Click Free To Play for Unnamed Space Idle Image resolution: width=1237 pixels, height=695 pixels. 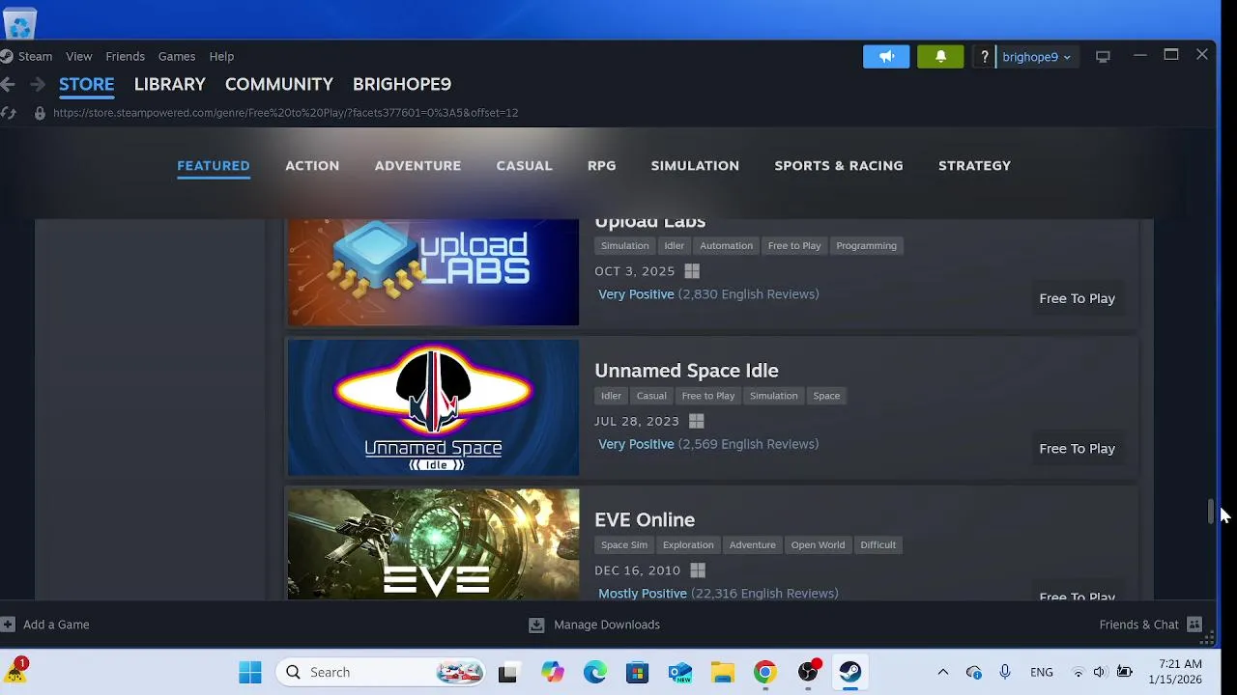(x=1077, y=448)
